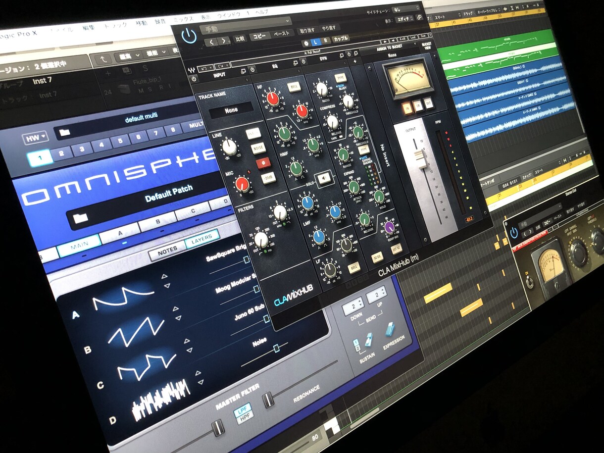This screenshot has width=604, height=453.
Task: Click the カップル couple button
Action: click(x=340, y=39)
